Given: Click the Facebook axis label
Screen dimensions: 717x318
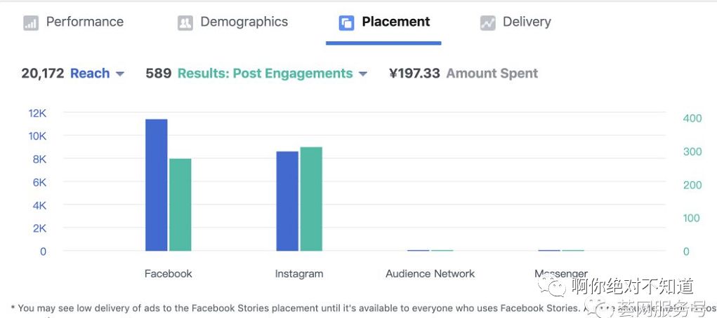Looking at the screenshot, I should (x=168, y=274).
